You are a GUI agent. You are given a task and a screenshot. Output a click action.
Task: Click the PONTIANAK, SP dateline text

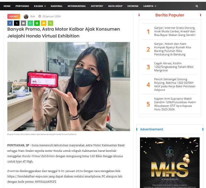[x=18, y=145]
